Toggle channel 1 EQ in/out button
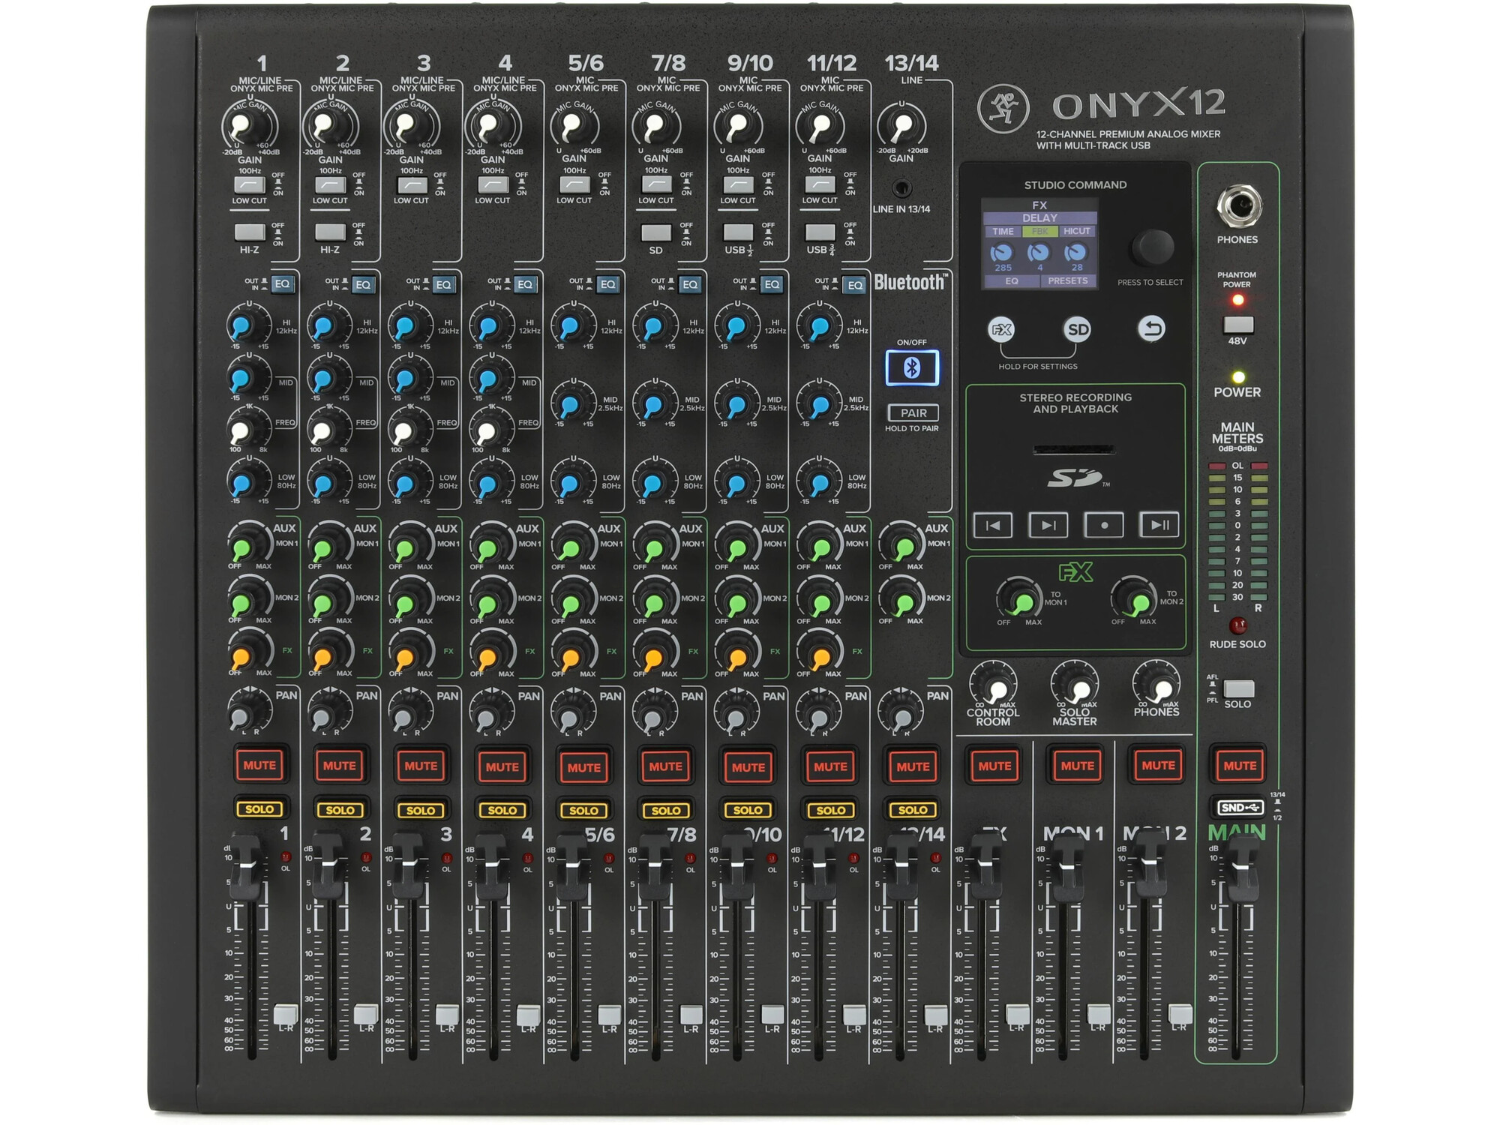 (x=282, y=284)
